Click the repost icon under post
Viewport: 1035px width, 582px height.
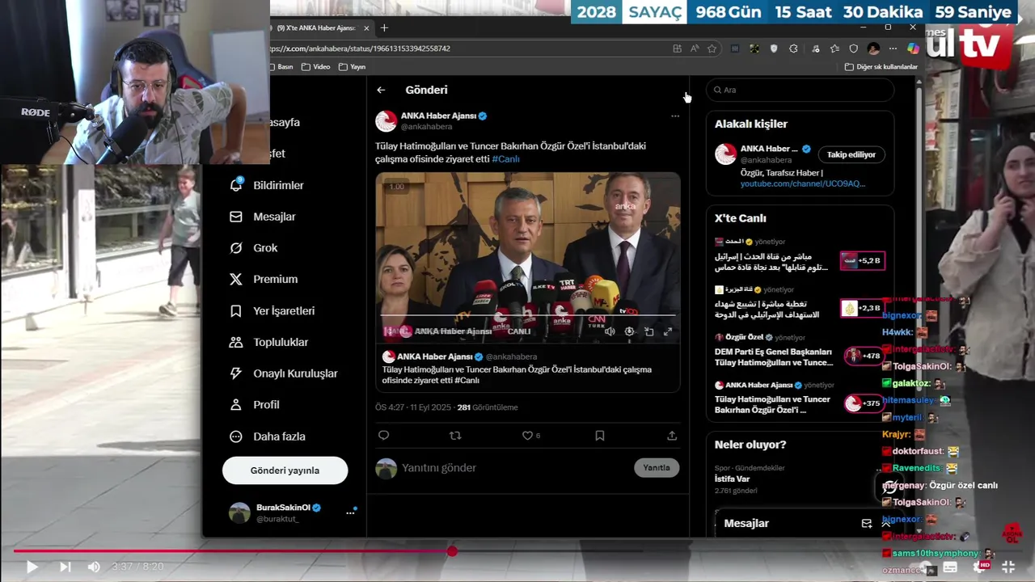click(455, 435)
